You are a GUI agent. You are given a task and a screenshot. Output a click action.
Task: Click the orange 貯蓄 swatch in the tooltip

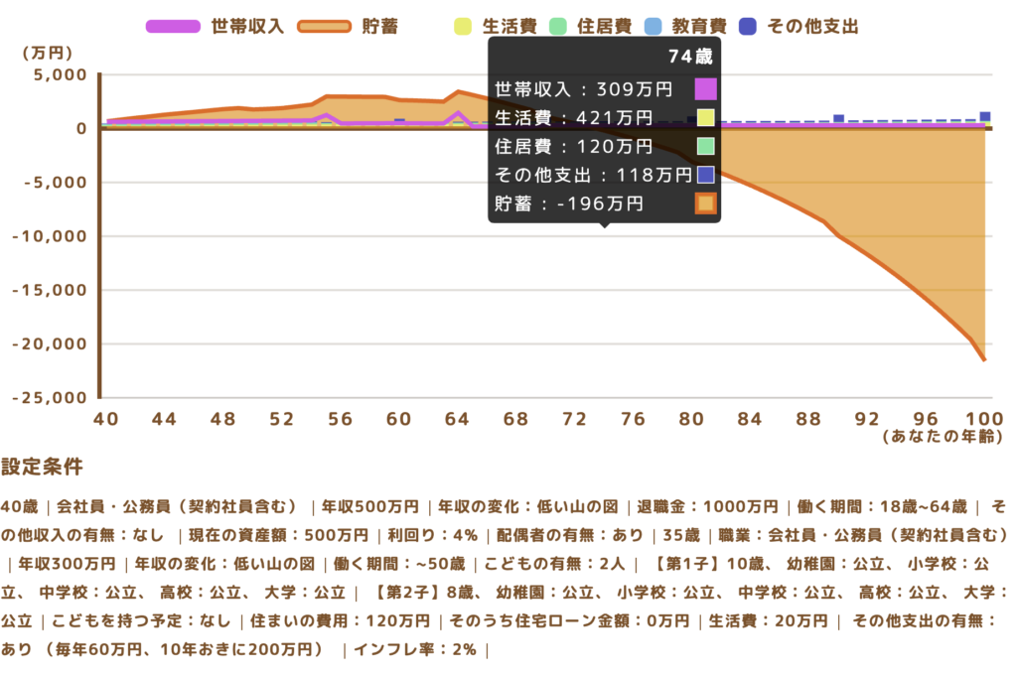coord(705,203)
